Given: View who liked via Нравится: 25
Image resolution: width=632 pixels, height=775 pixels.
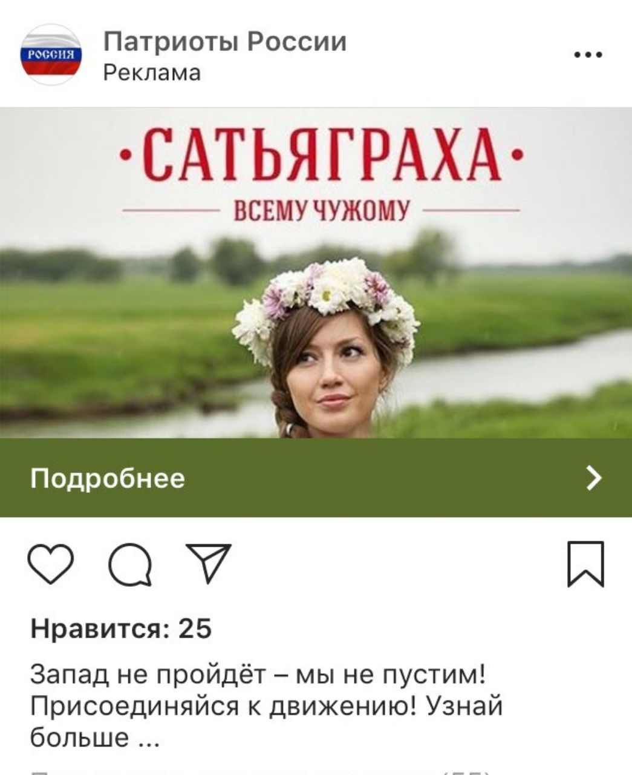Looking at the screenshot, I should tap(121, 630).
